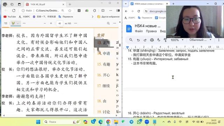This screenshot has width=224, height=126.
Task: Open YouTube bookmark in Edge
Action: [9, 17]
